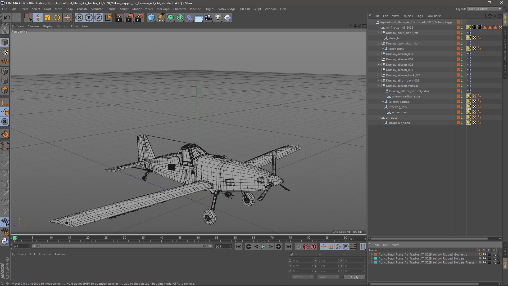The image size is (508, 286).
Task: Click the Floor environment icon
Action: (199, 18)
